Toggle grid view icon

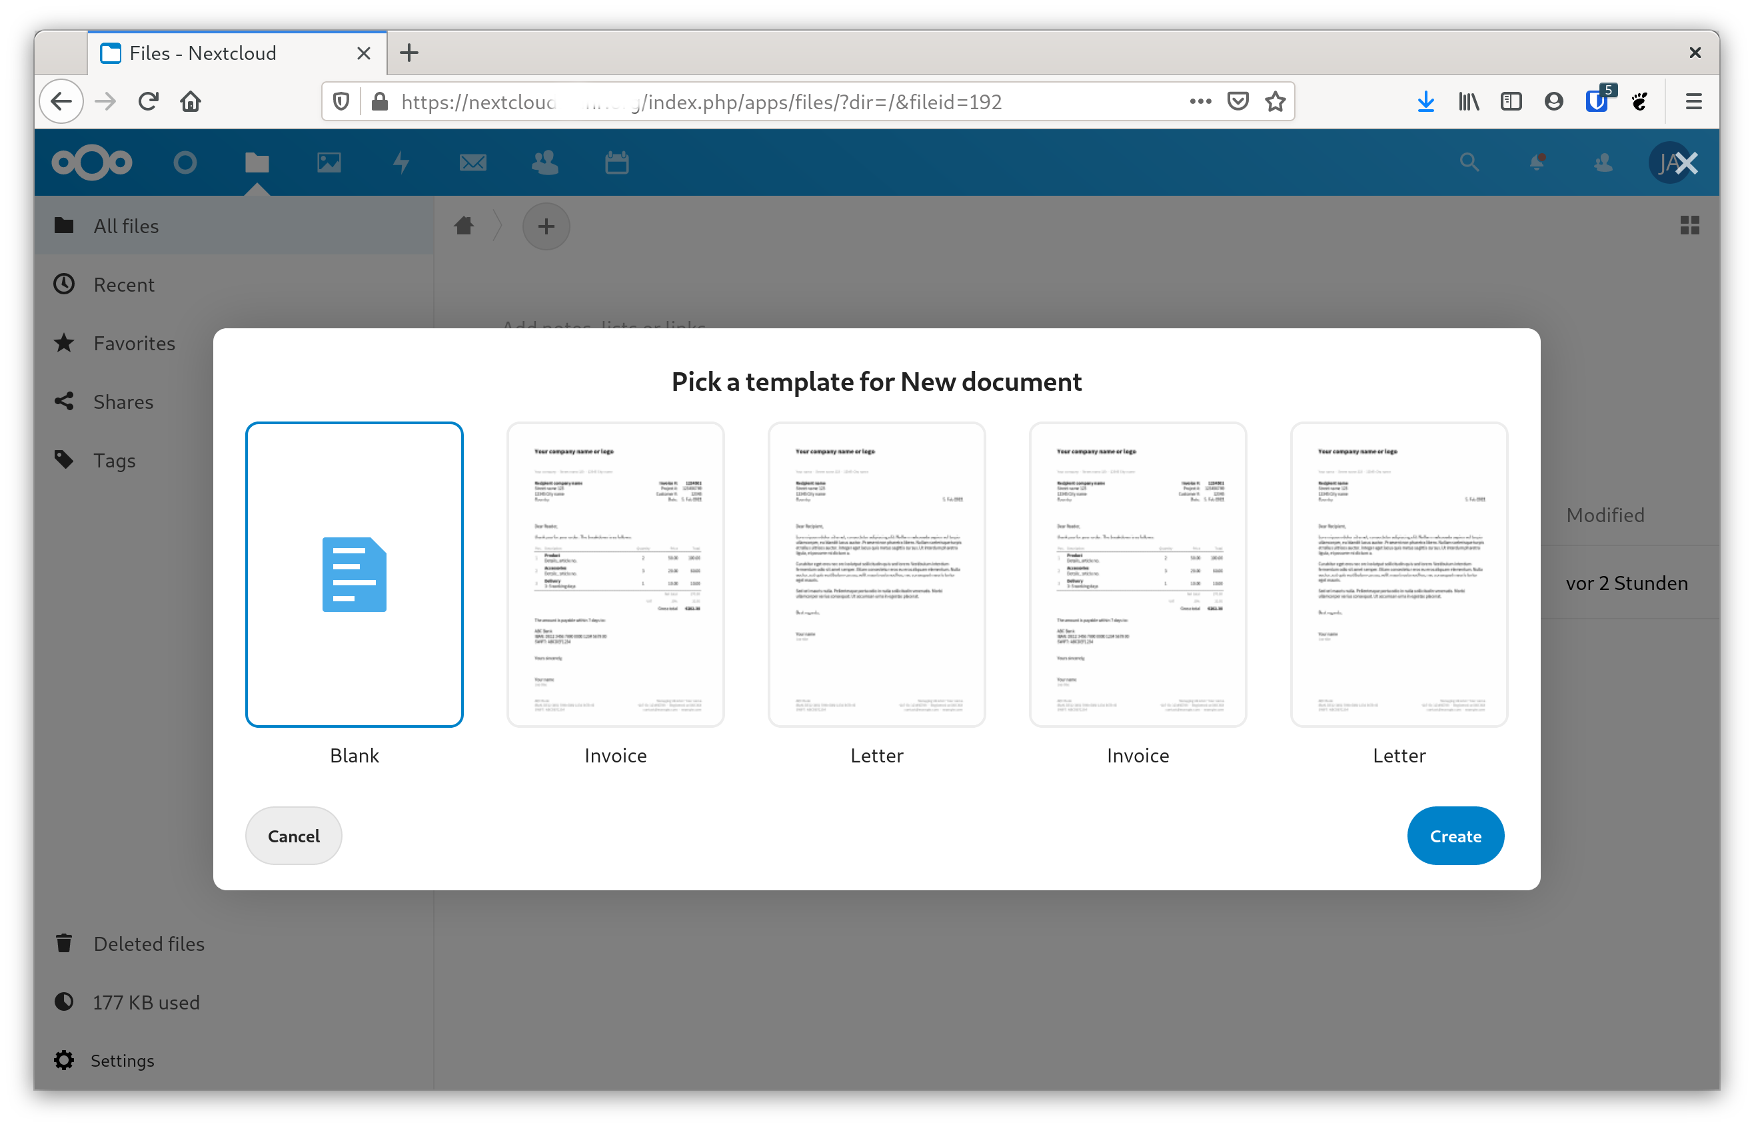(x=1689, y=226)
